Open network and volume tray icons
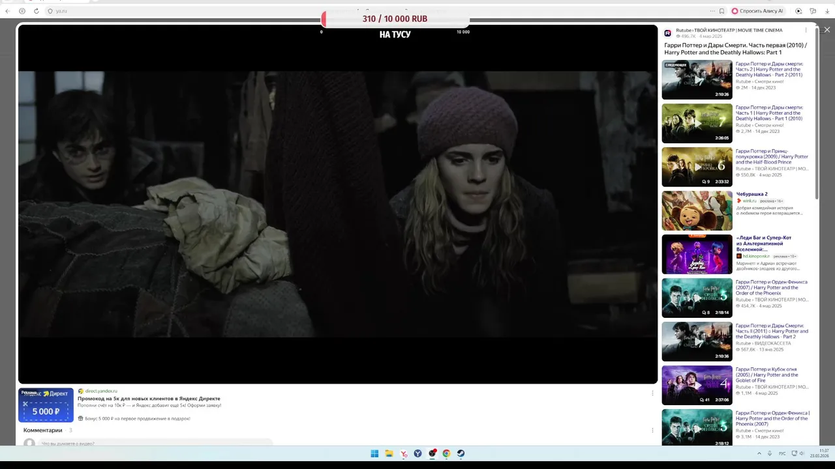835x469 pixels. [x=798, y=453]
